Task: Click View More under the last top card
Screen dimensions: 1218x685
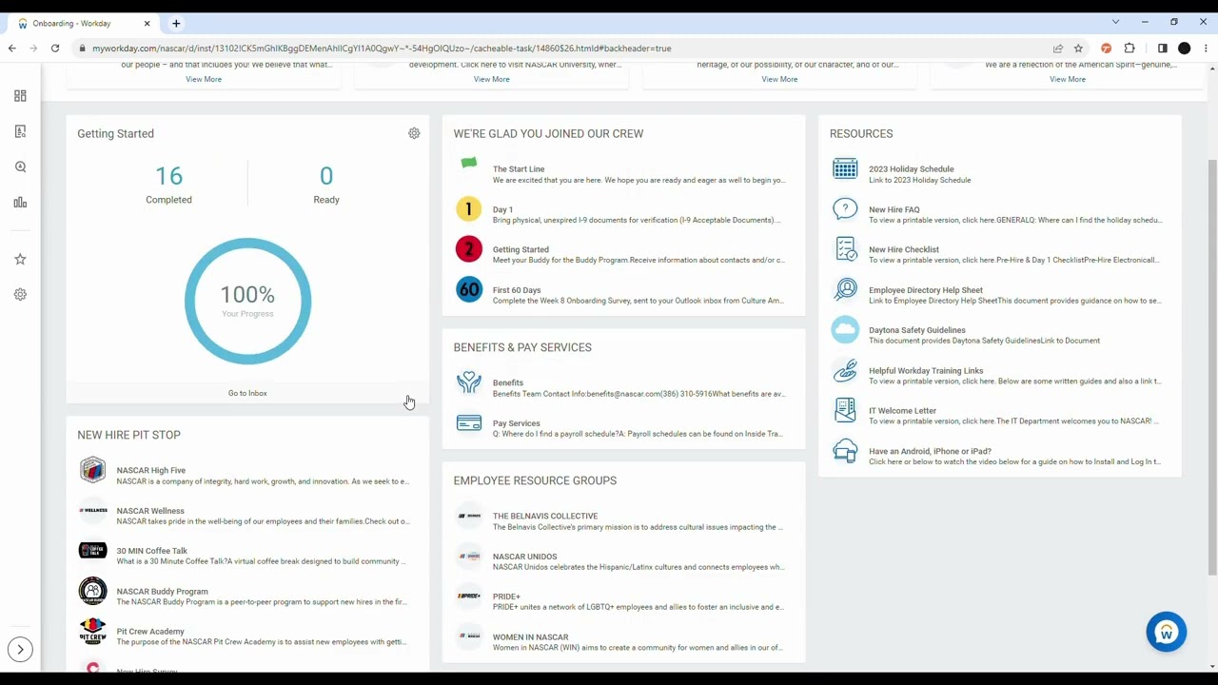Action: [1067, 79]
